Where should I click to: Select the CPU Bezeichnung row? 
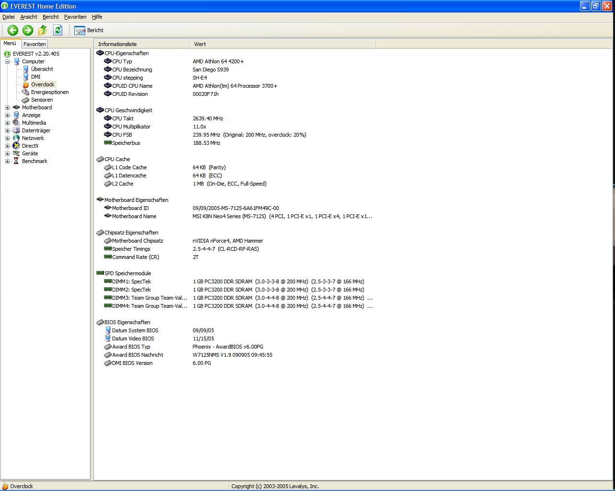235,70
